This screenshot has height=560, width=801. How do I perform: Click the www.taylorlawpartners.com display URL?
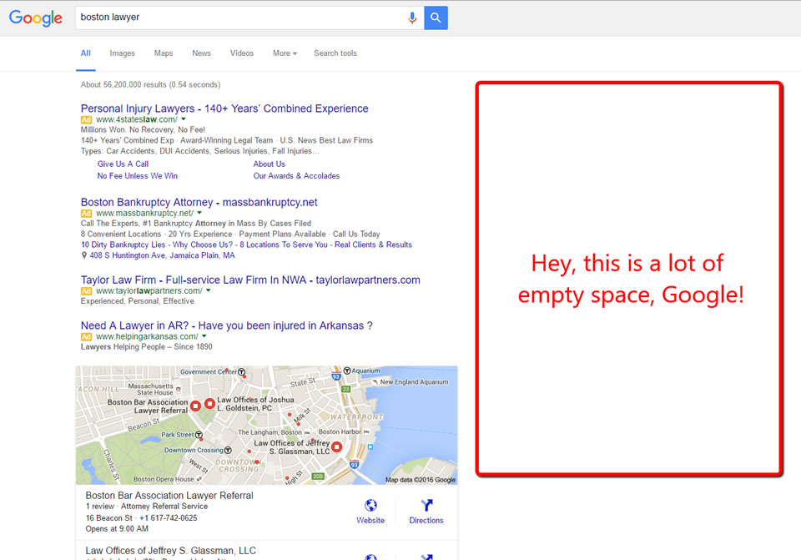pyautogui.click(x=149, y=290)
